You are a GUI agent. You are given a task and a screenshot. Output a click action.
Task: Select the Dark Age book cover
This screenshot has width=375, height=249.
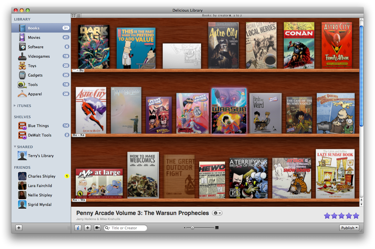94,47
